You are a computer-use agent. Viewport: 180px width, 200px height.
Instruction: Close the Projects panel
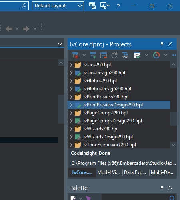coord(170,44)
